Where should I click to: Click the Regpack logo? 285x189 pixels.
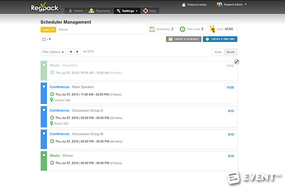45,7
